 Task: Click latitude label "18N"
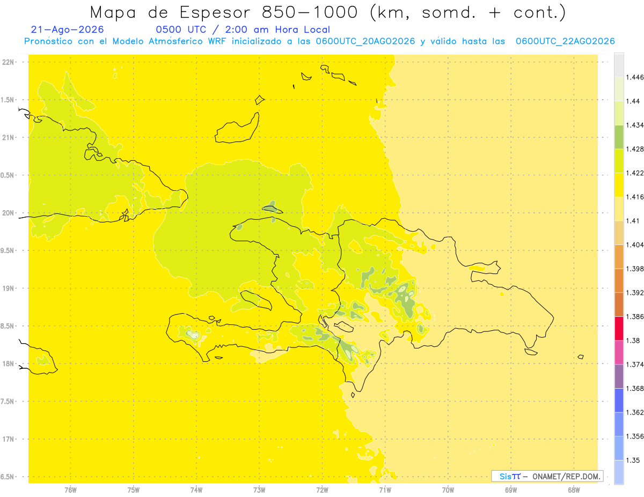coord(8,364)
